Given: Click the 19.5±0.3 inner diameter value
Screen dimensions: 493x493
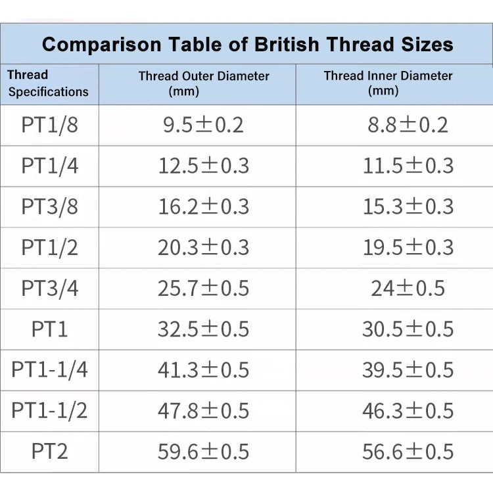Looking at the screenshot, I should click(408, 247).
